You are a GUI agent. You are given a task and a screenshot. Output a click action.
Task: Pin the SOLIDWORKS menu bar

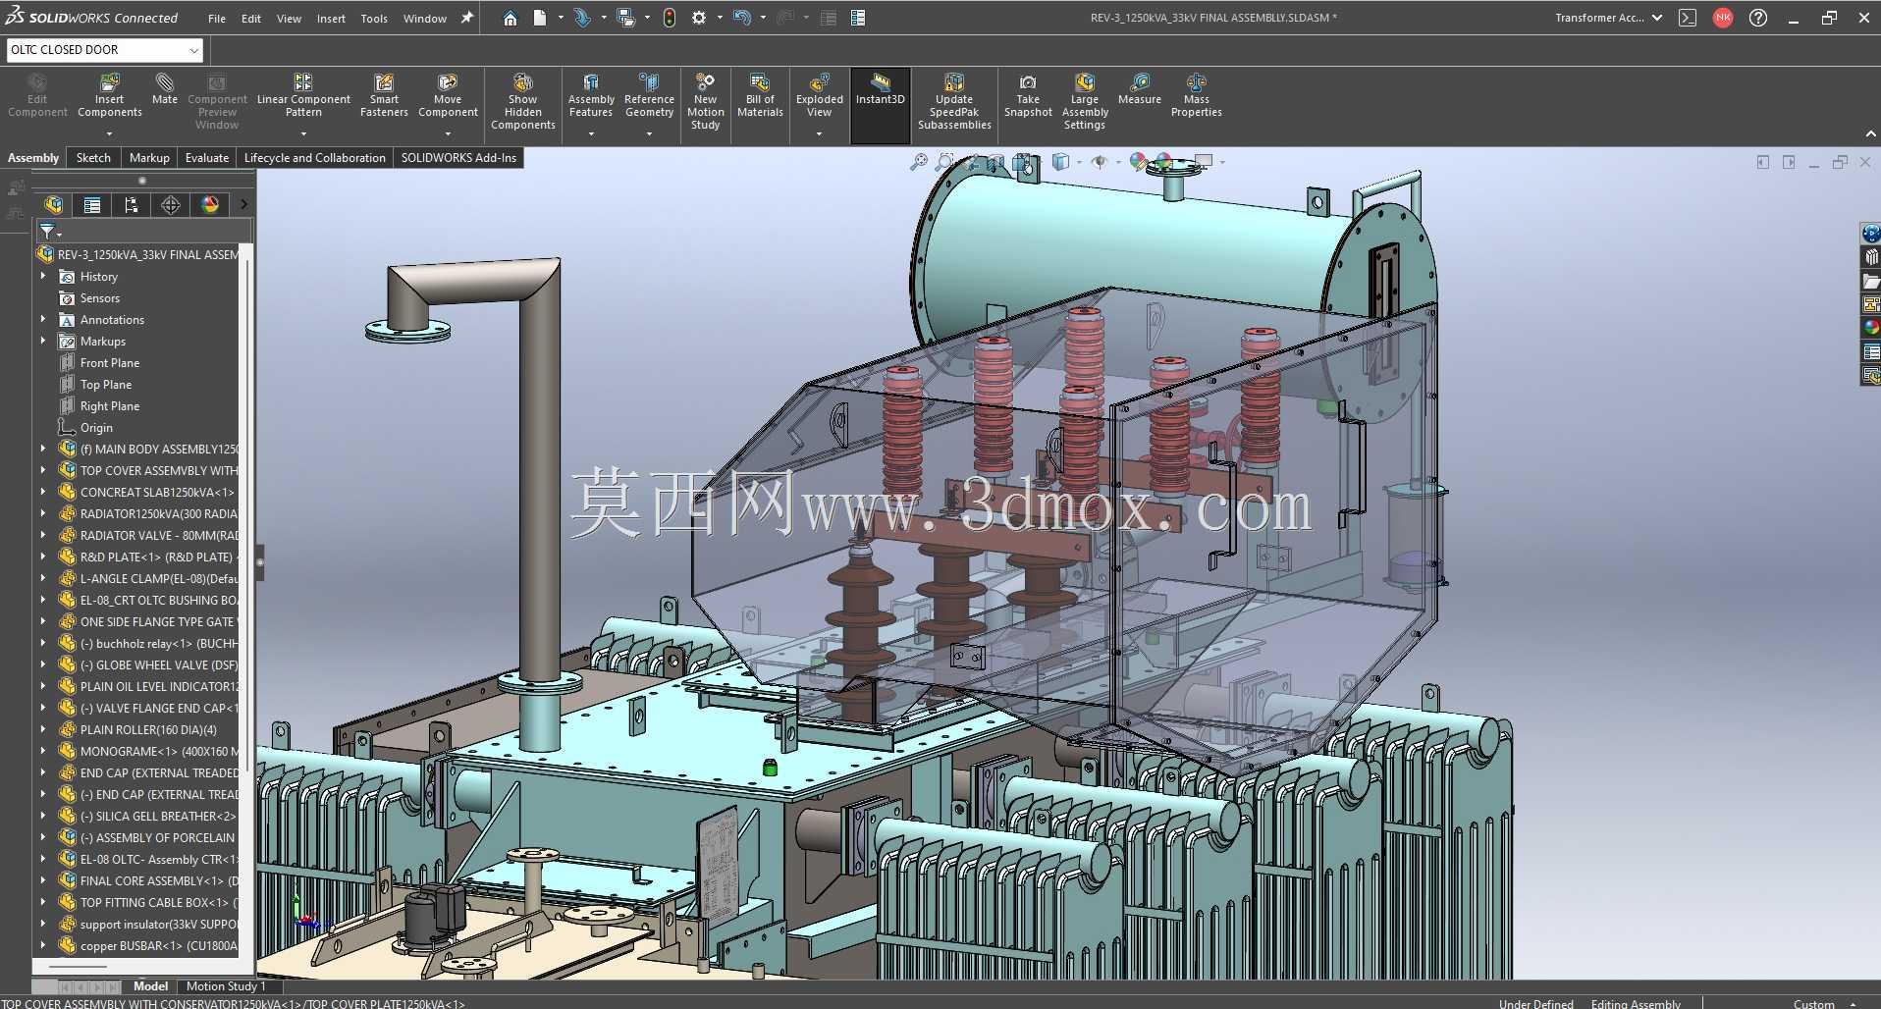pyautogui.click(x=467, y=18)
